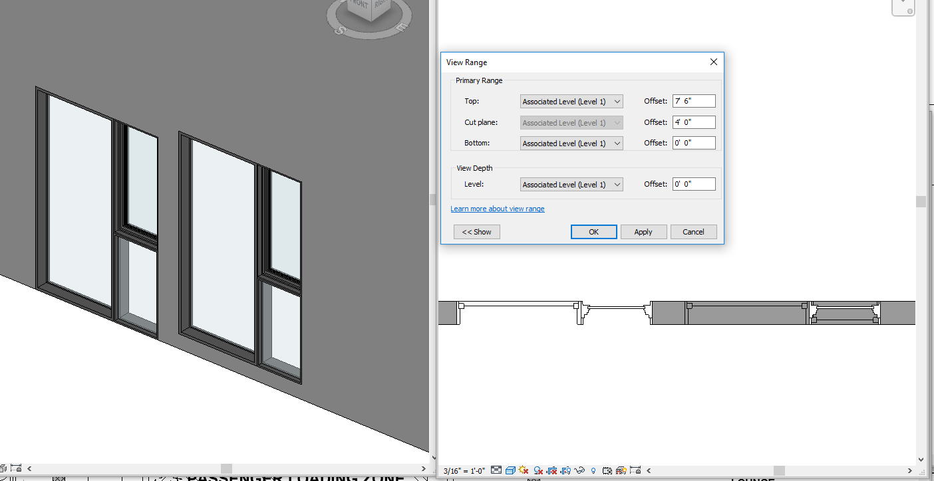The width and height of the screenshot is (934, 481).
Task: Open Temporary View Properties
Action: (607, 470)
